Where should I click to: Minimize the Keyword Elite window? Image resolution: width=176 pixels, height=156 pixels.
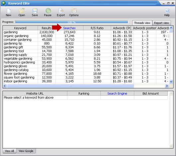point(164,3)
